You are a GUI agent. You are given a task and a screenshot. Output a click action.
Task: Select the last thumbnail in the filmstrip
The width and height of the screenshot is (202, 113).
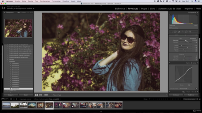pyautogui.click(x=118, y=105)
